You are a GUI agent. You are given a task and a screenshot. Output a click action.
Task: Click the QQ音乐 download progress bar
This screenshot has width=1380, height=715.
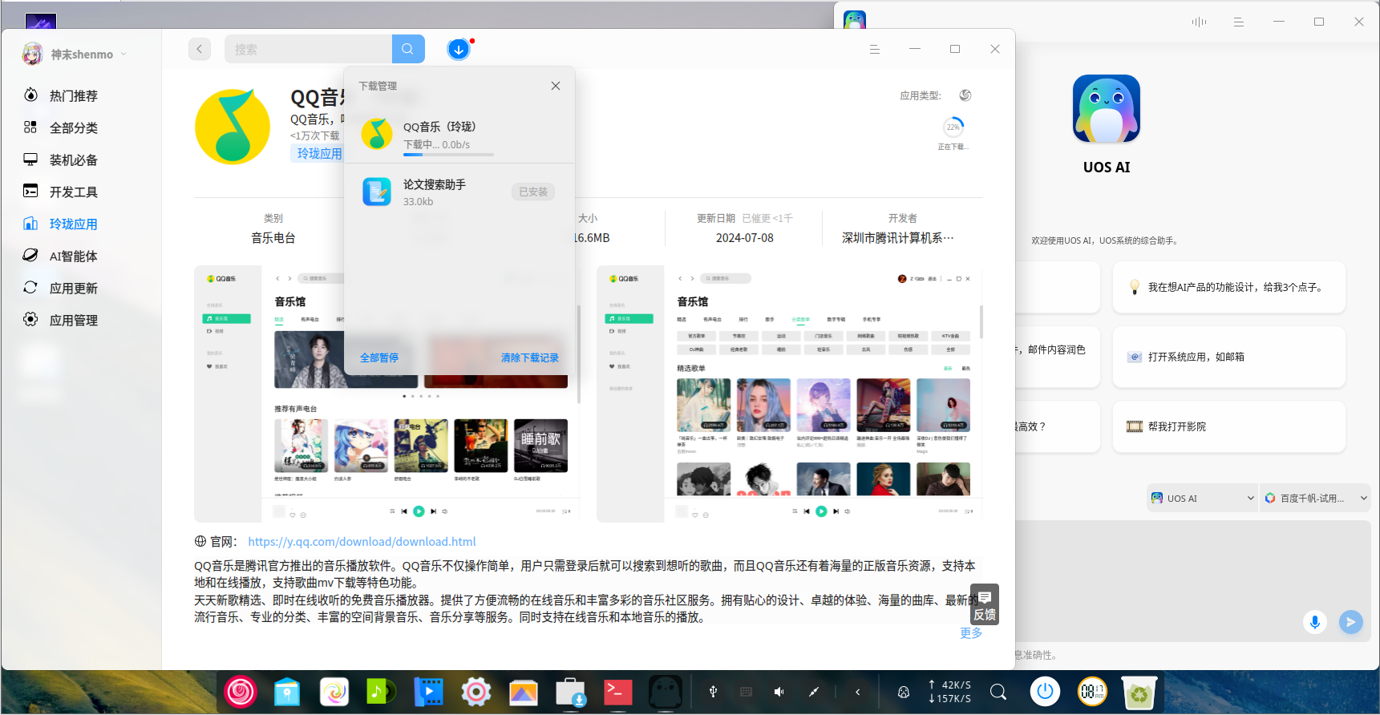(448, 155)
